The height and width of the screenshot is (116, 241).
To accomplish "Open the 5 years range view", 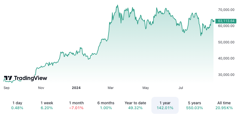I will 194,105.
